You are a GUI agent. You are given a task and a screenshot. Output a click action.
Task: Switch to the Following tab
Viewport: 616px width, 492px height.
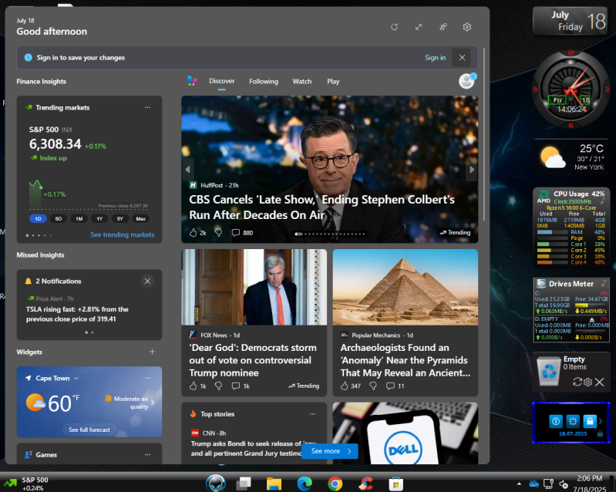click(x=264, y=81)
